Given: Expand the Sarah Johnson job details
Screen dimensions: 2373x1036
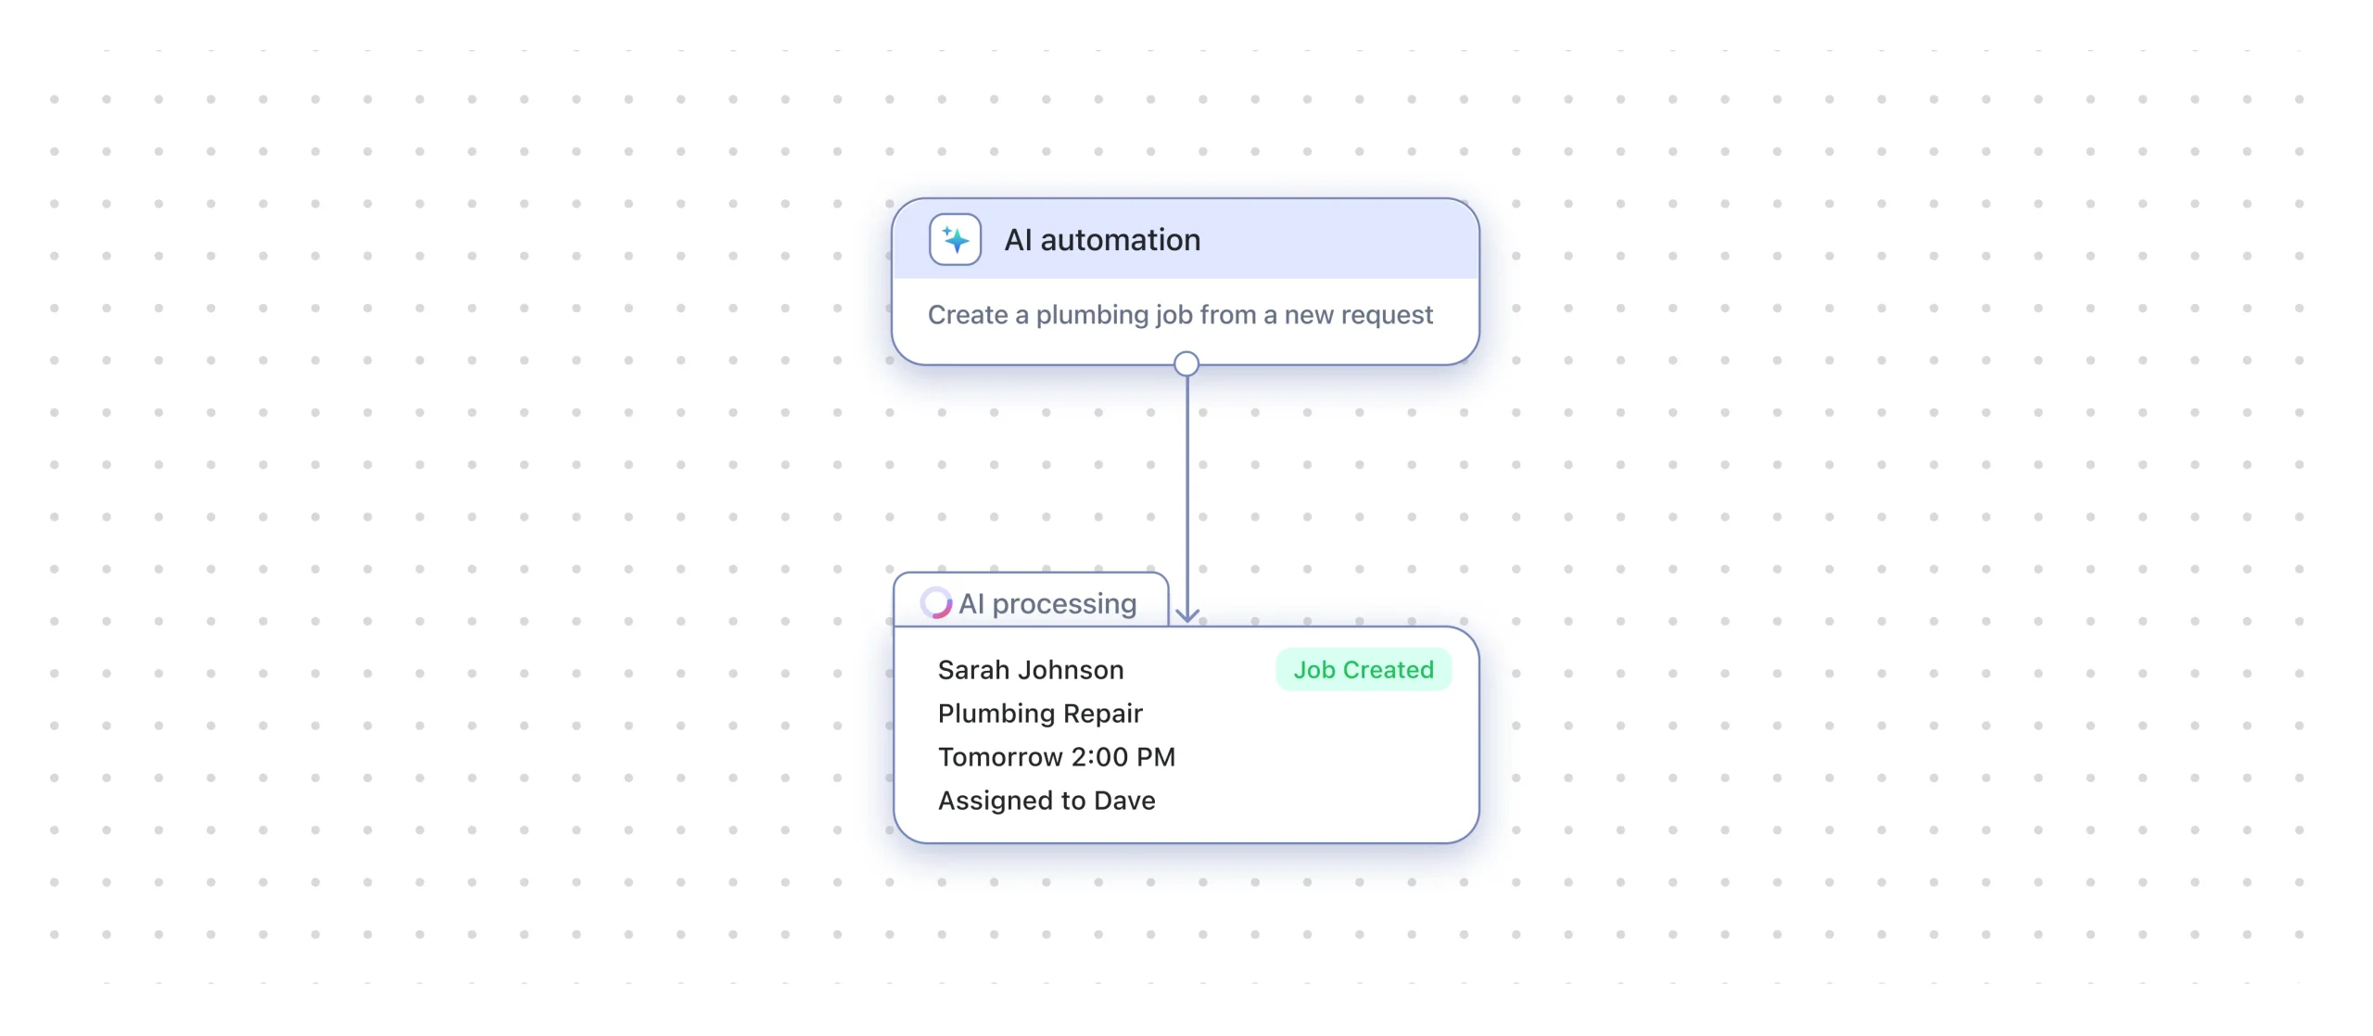Looking at the screenshot, I should 1030,669.
